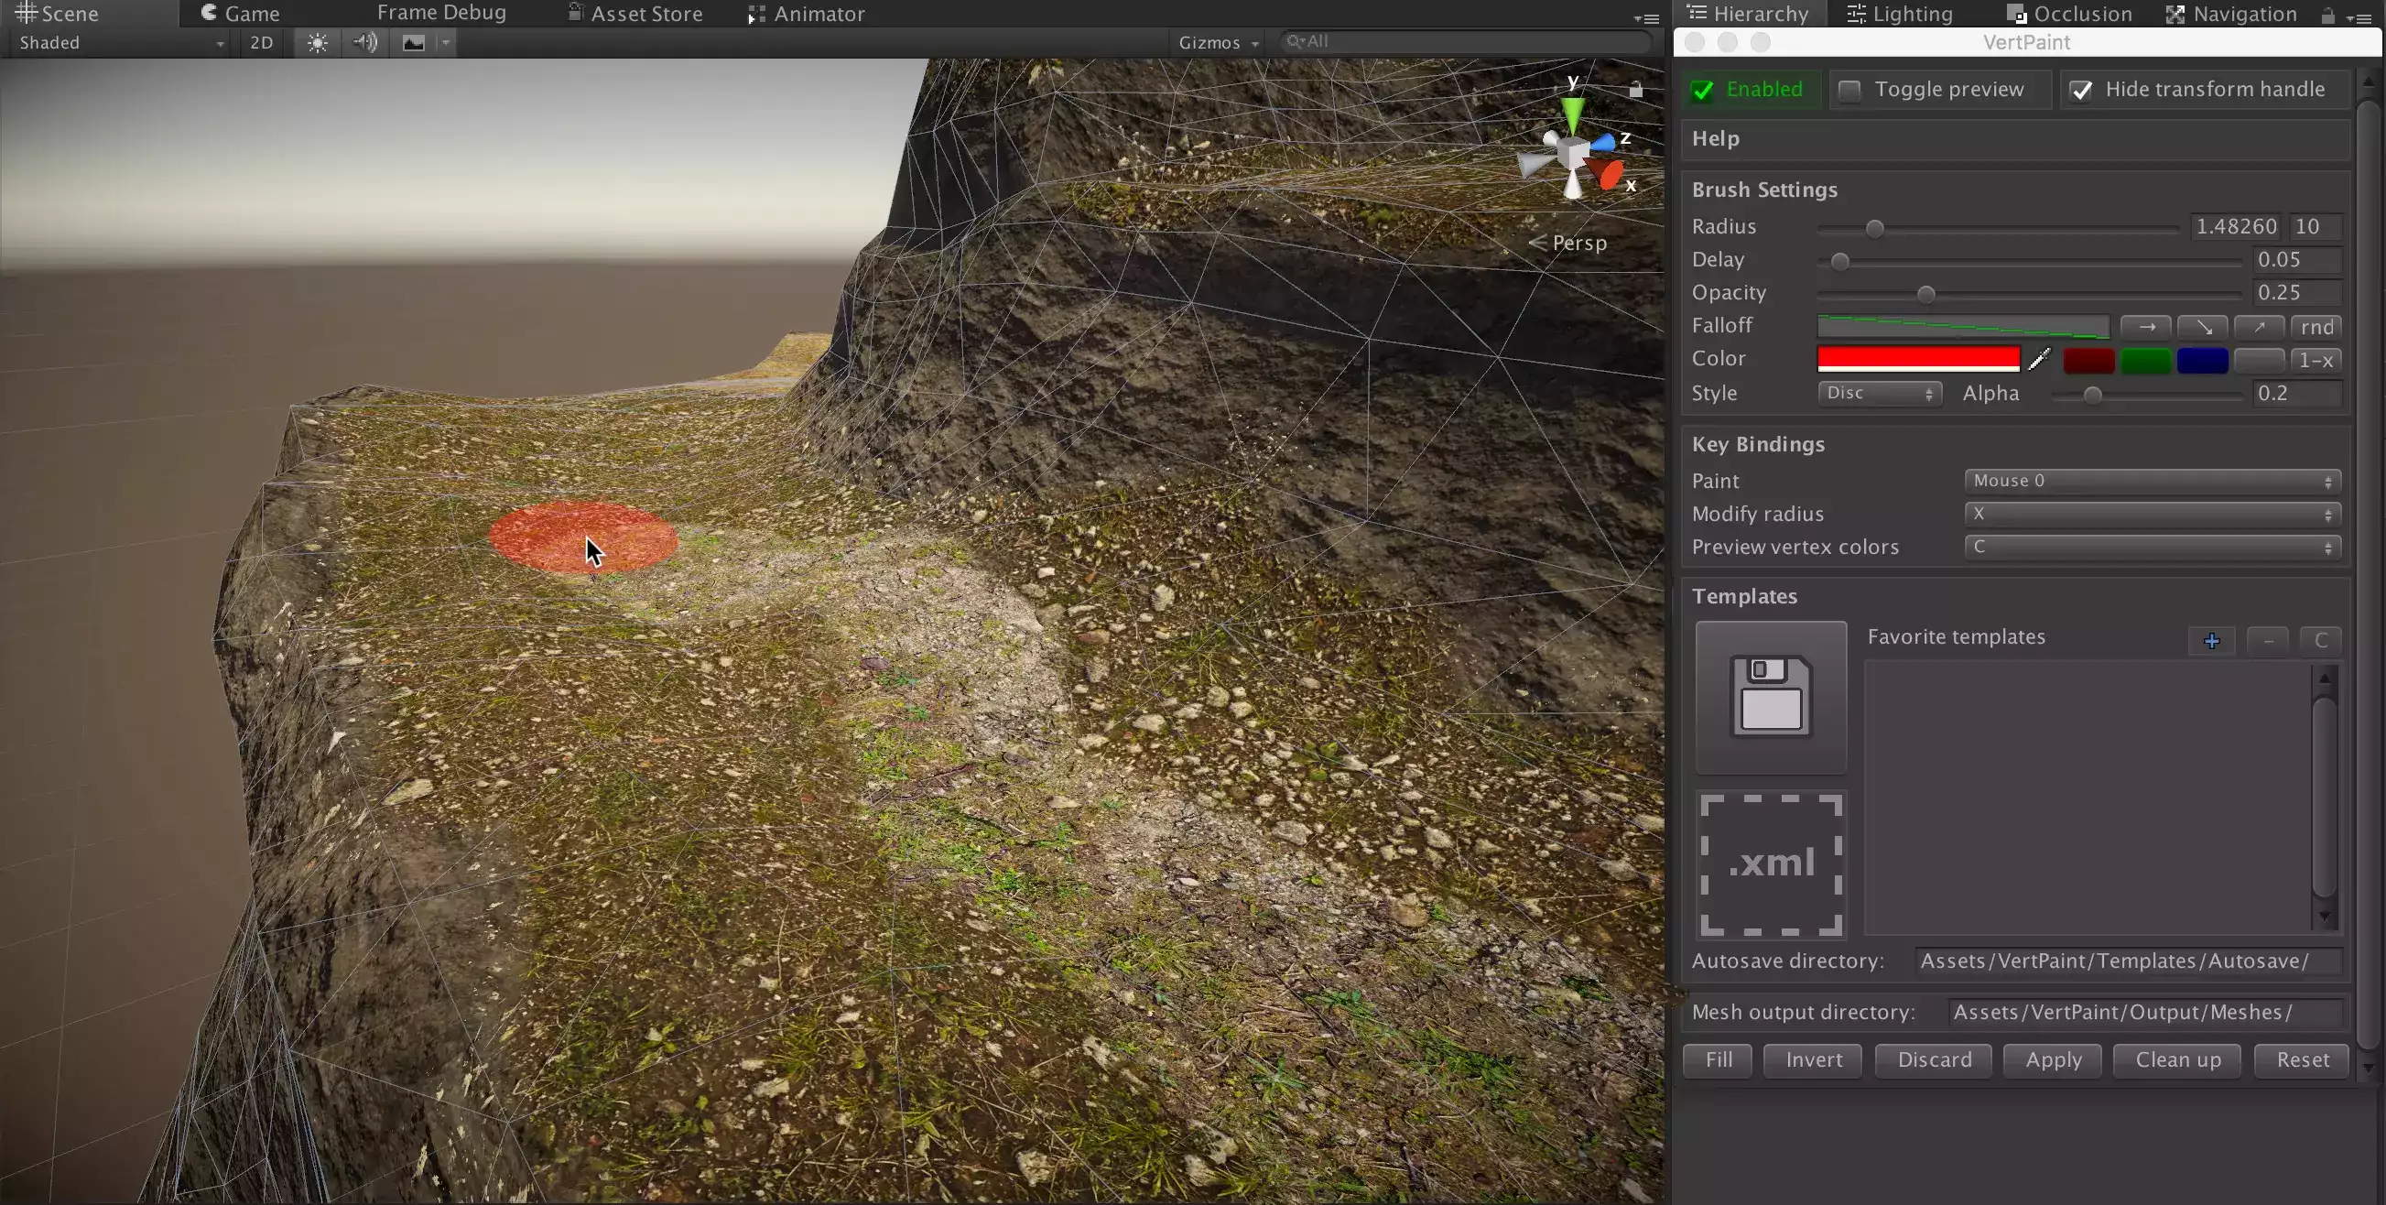The height and width of the screenshot is (1205, 2386).
Task: Disable the Enabled checkbox
Action: (x=1702, y=90)
